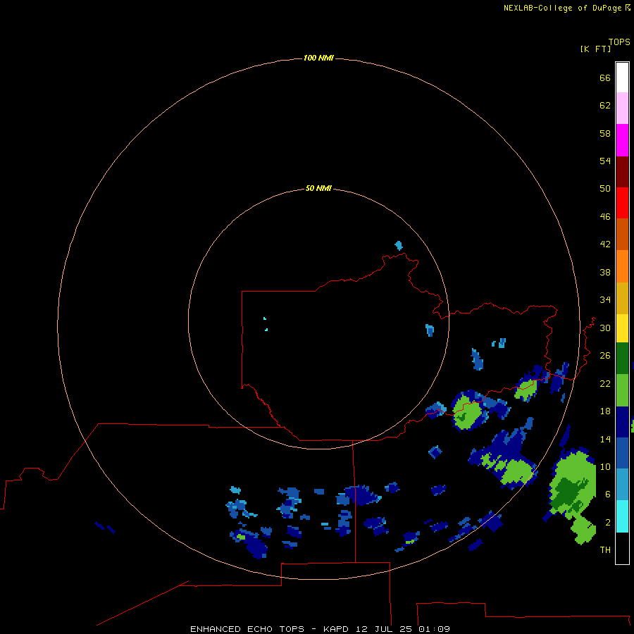Click the "TOPS" legend title
The width and height of the screenshot is (634, 634).
click(x=619, y=42)
